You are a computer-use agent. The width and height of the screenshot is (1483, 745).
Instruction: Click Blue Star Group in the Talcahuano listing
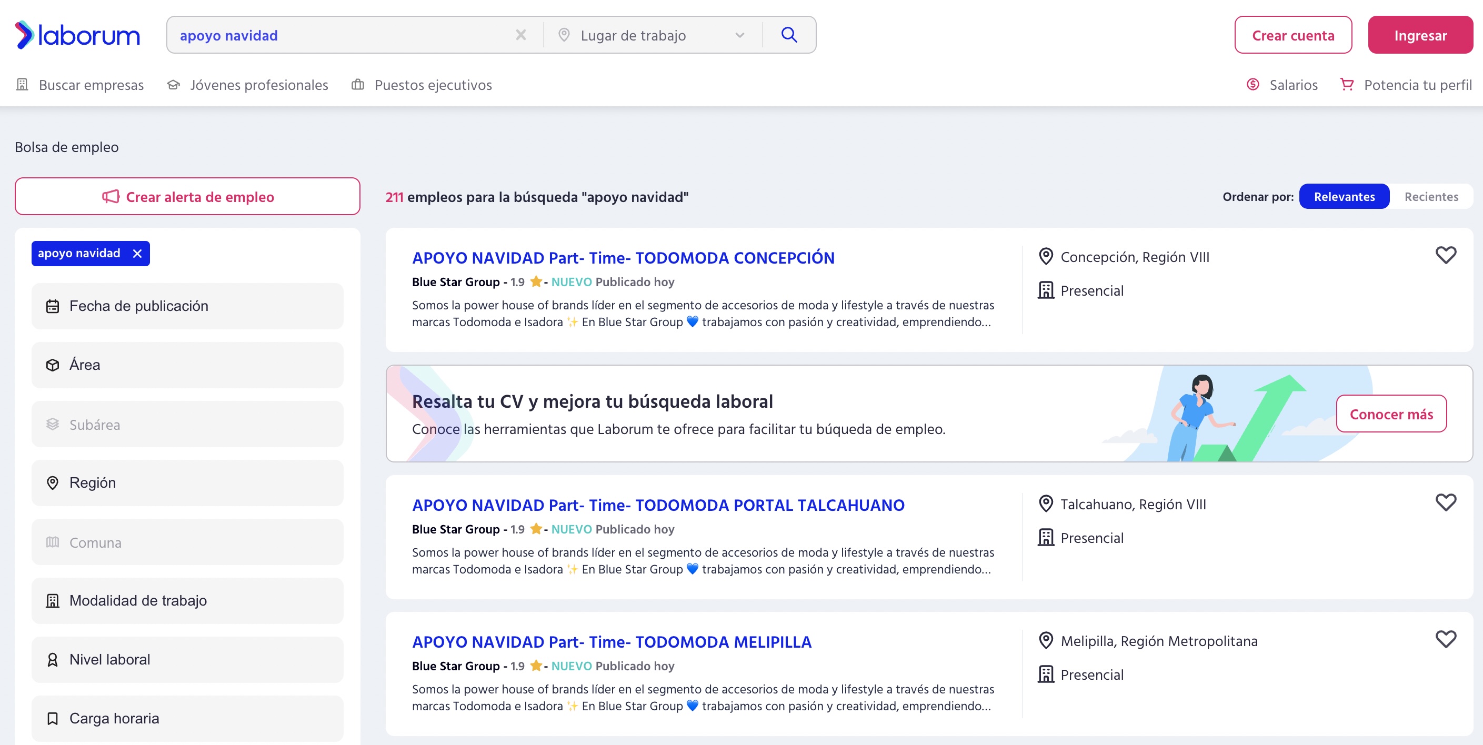point(455,530)
